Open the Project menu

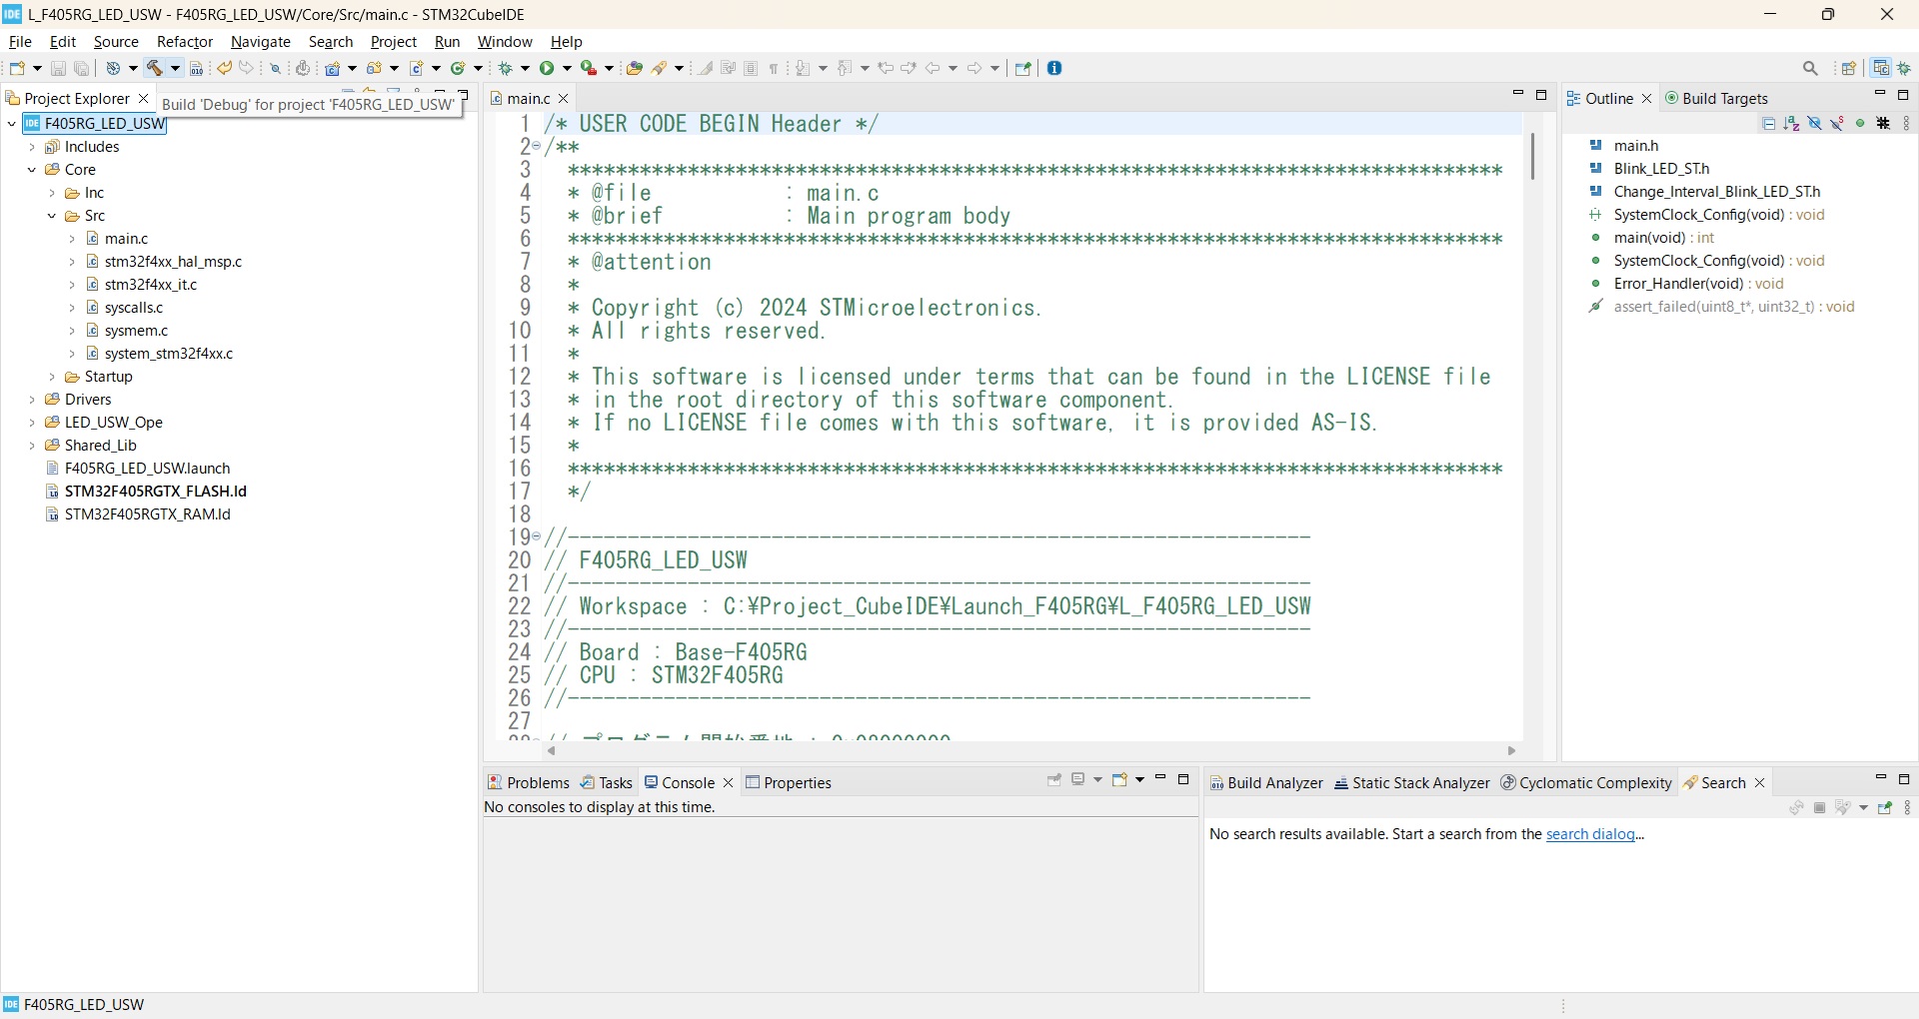(x=394, y=42)
